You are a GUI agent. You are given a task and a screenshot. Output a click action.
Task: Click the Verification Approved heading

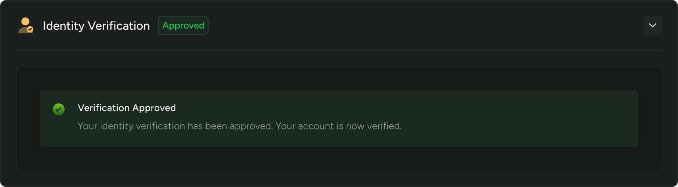126,108
